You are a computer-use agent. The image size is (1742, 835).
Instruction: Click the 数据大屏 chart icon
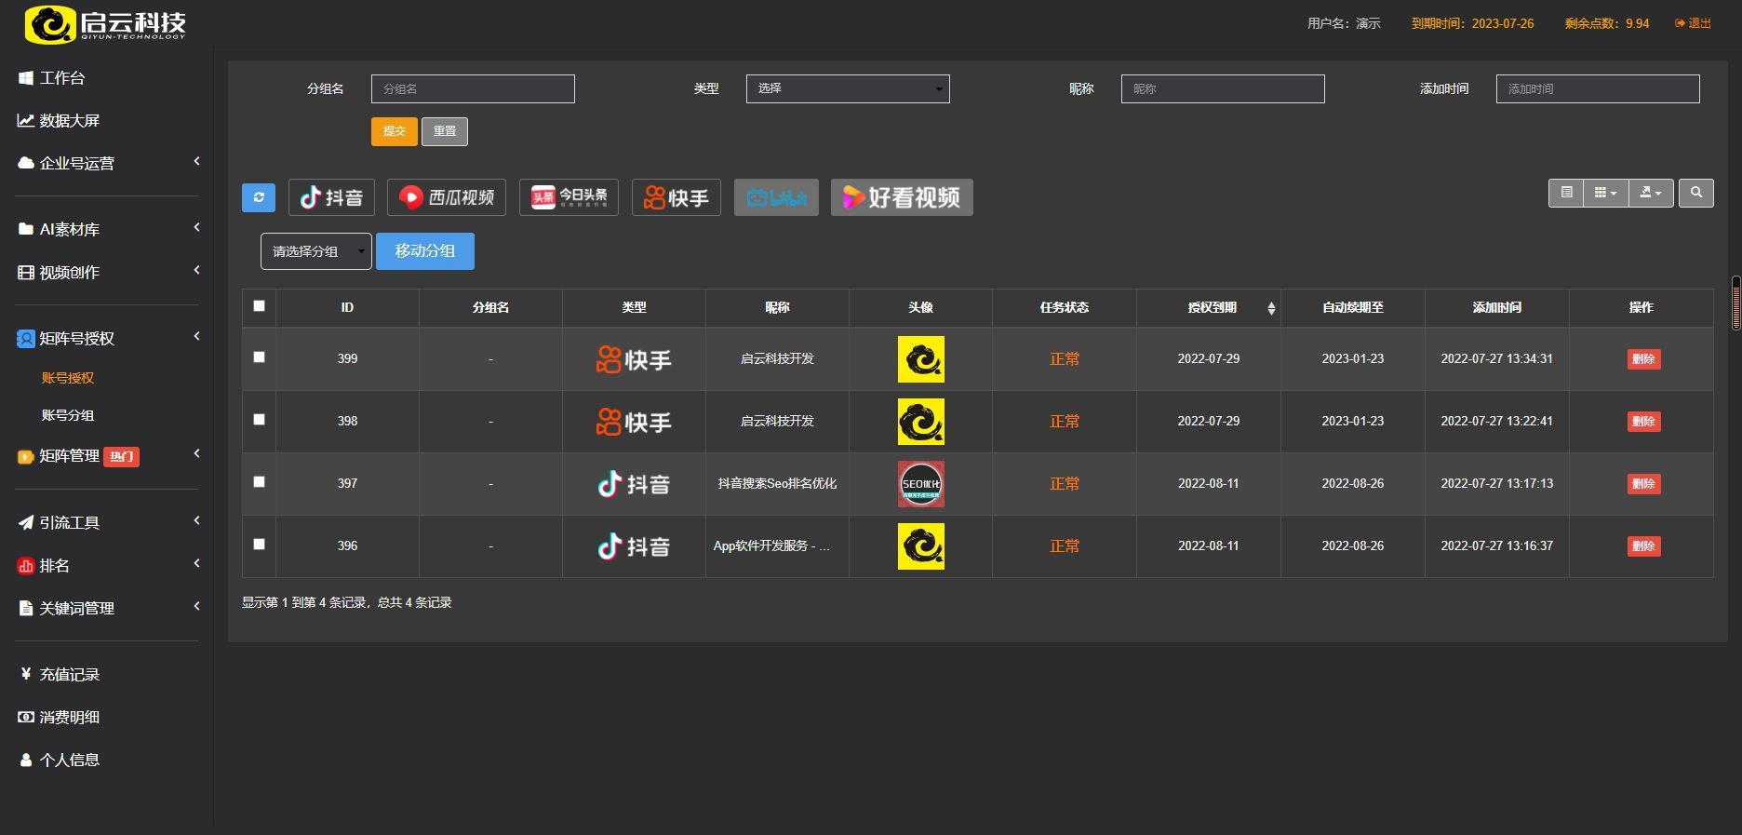[26, 120]
